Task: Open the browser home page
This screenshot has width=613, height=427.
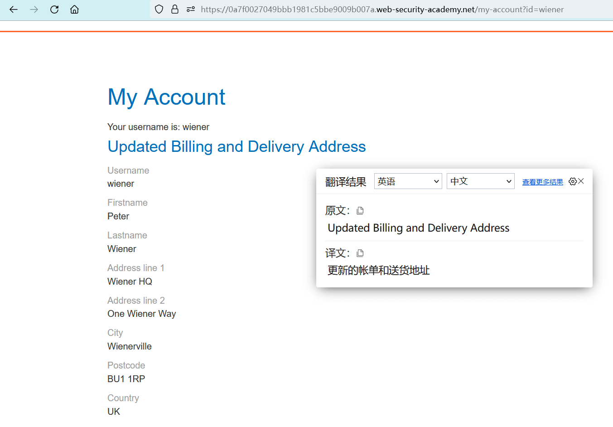Action: 75,10
